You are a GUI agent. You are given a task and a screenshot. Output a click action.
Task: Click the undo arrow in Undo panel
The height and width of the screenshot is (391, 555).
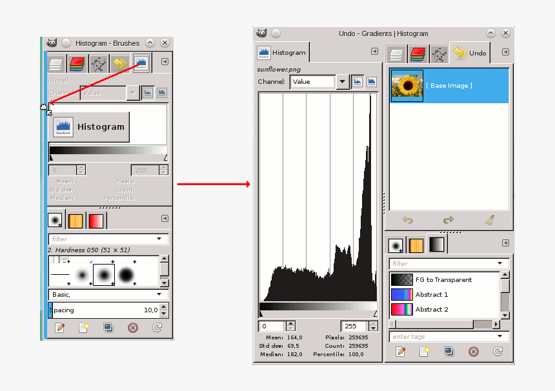click(408, 221)
